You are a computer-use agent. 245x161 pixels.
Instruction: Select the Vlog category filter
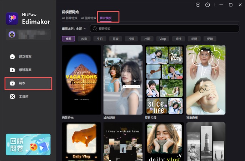162,39
